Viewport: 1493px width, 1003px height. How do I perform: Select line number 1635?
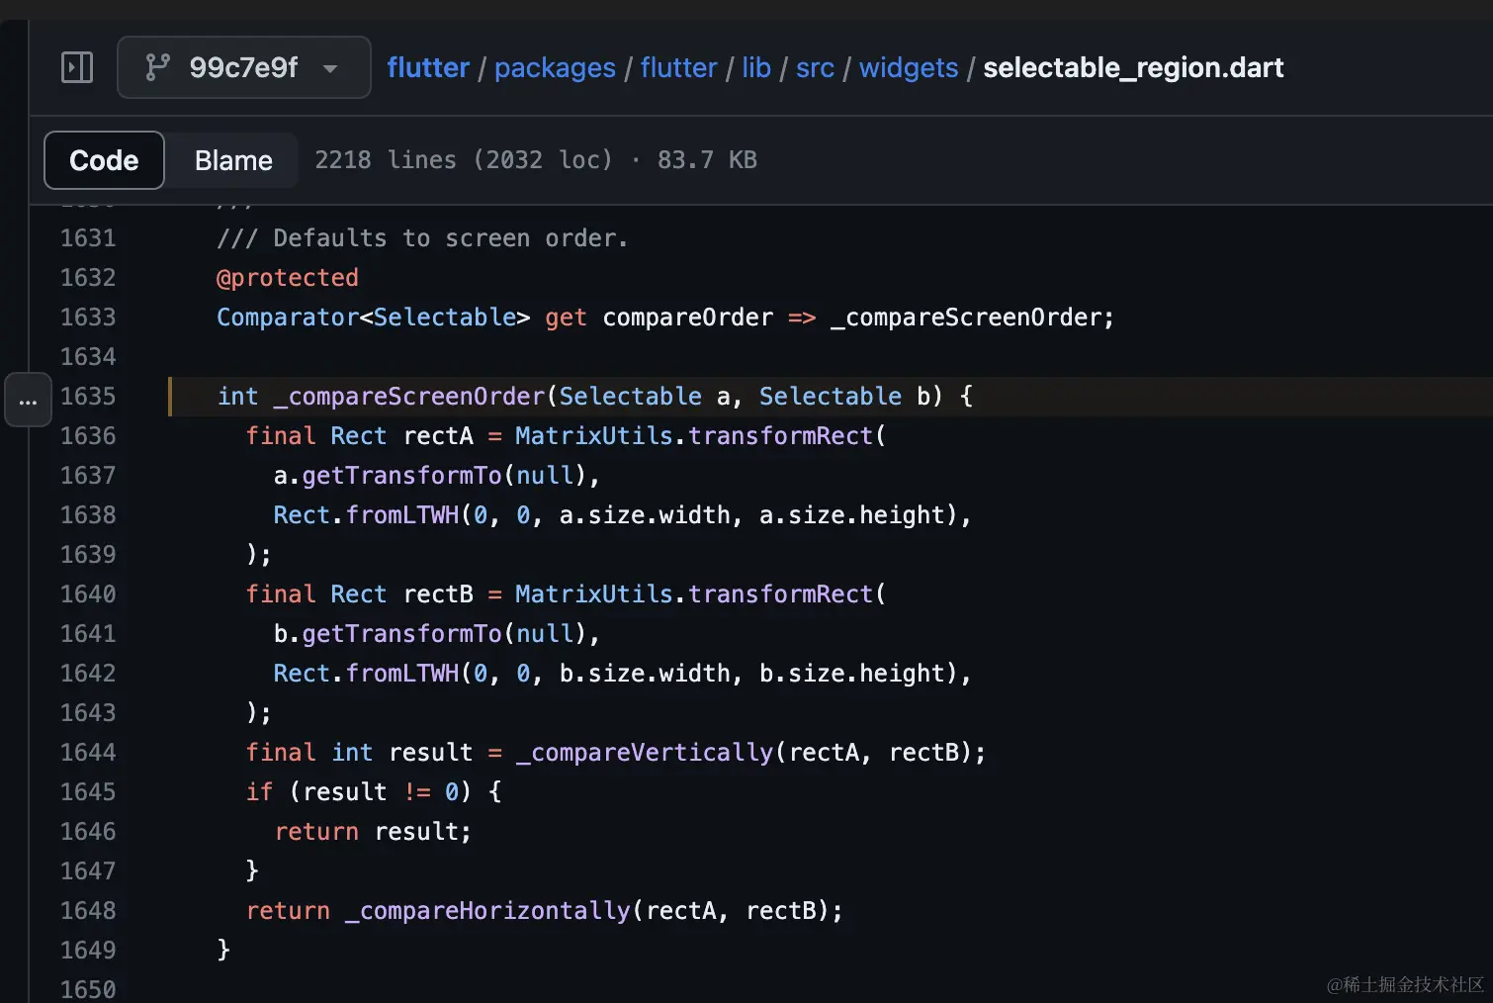coord(88,397)
